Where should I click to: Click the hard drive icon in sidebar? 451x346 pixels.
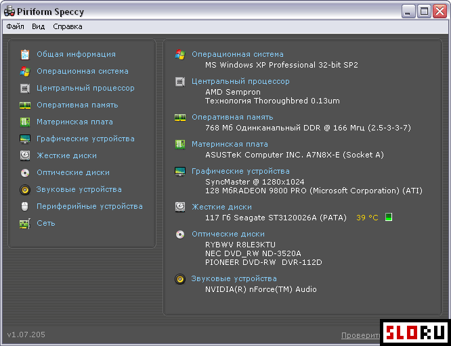pos(25,155)
